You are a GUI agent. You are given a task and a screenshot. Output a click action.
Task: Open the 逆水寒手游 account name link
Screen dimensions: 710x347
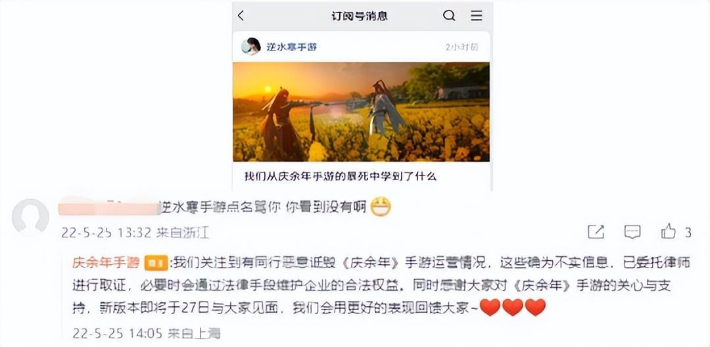292,47
